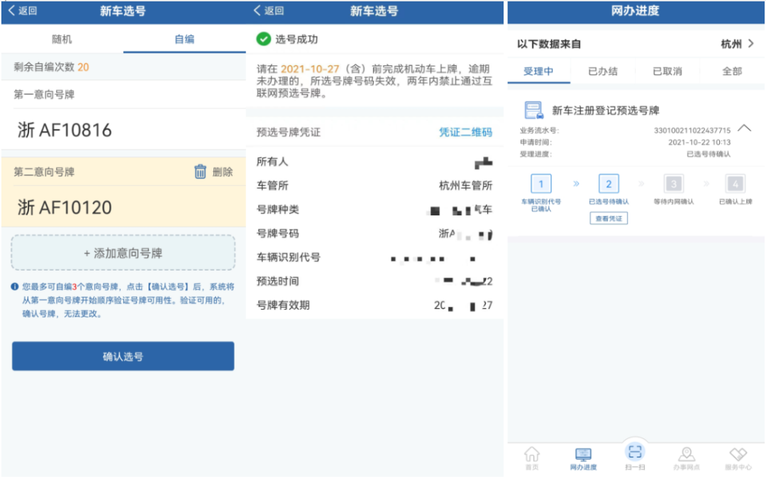Screen dimensions: 766x486
Task: Collapse the 新车注册登记预选号牌 record details
Action: click(x=744, y=128)
